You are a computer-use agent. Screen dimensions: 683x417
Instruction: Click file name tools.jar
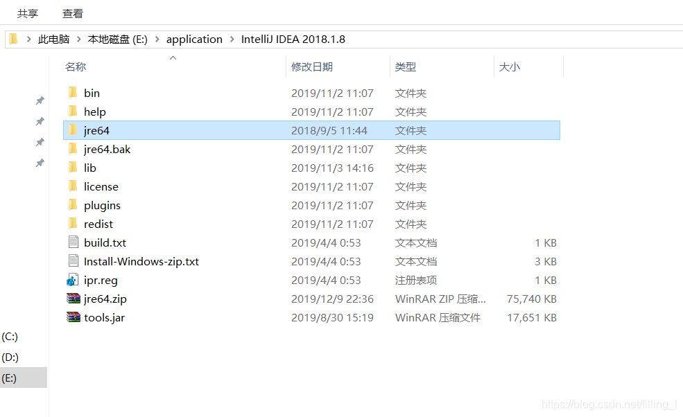click(x=104, y=318)
